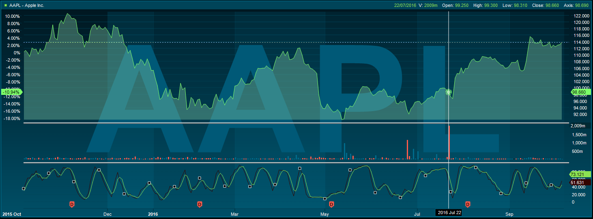Click the 'Dec' time axis label
The width and height of the screenshot is (593, 219).
pos(108,214)
